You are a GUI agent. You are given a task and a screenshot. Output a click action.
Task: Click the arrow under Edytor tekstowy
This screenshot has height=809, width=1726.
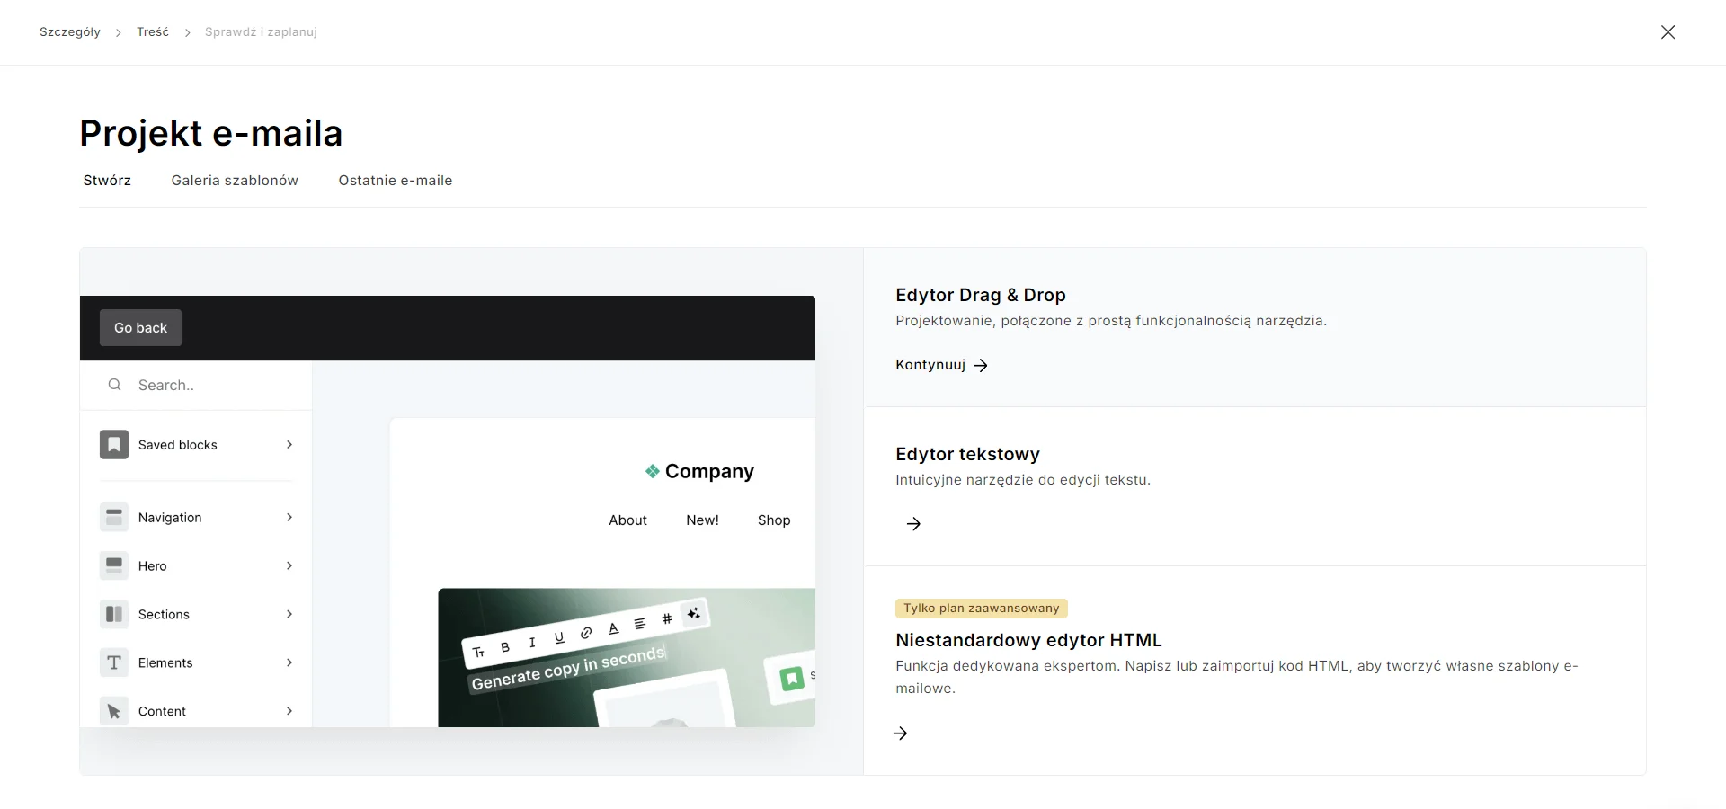click(913, 524)
